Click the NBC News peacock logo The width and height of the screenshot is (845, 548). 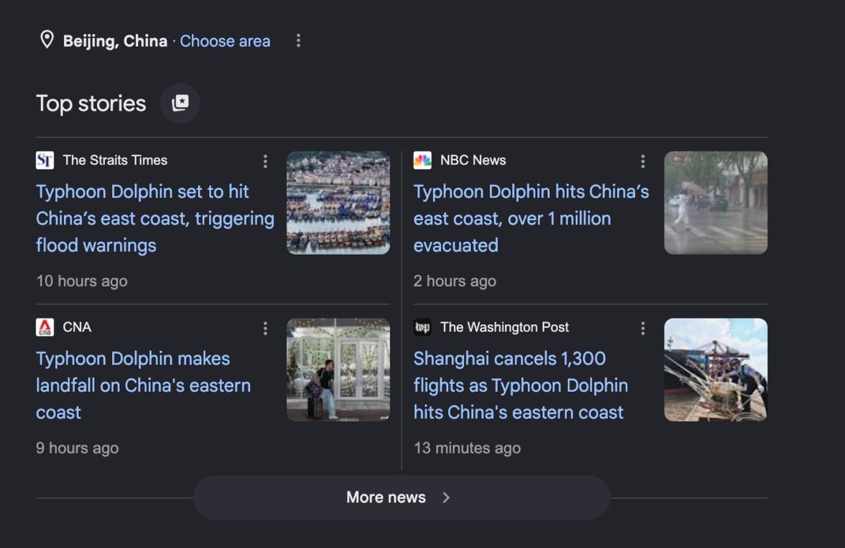coord(423,160)
